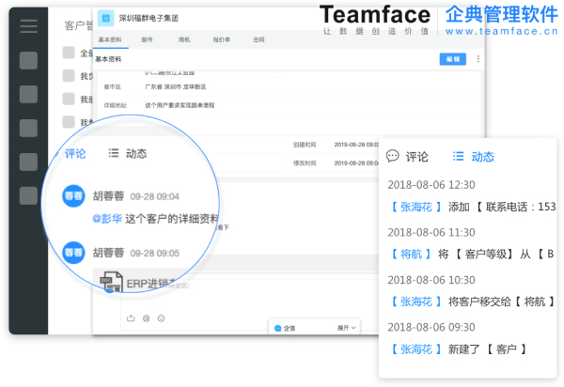Click the speech bubble 评论 icon
This screenshot has height=387, width=564.
pyautogui.click(x=393, y=156)
